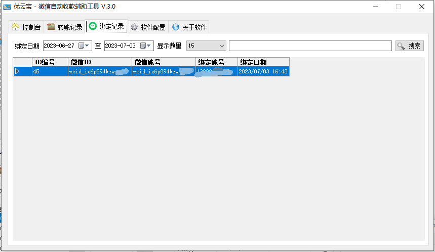
Task: Select the ID编号 cell showing 45
Action: point(50,72)
